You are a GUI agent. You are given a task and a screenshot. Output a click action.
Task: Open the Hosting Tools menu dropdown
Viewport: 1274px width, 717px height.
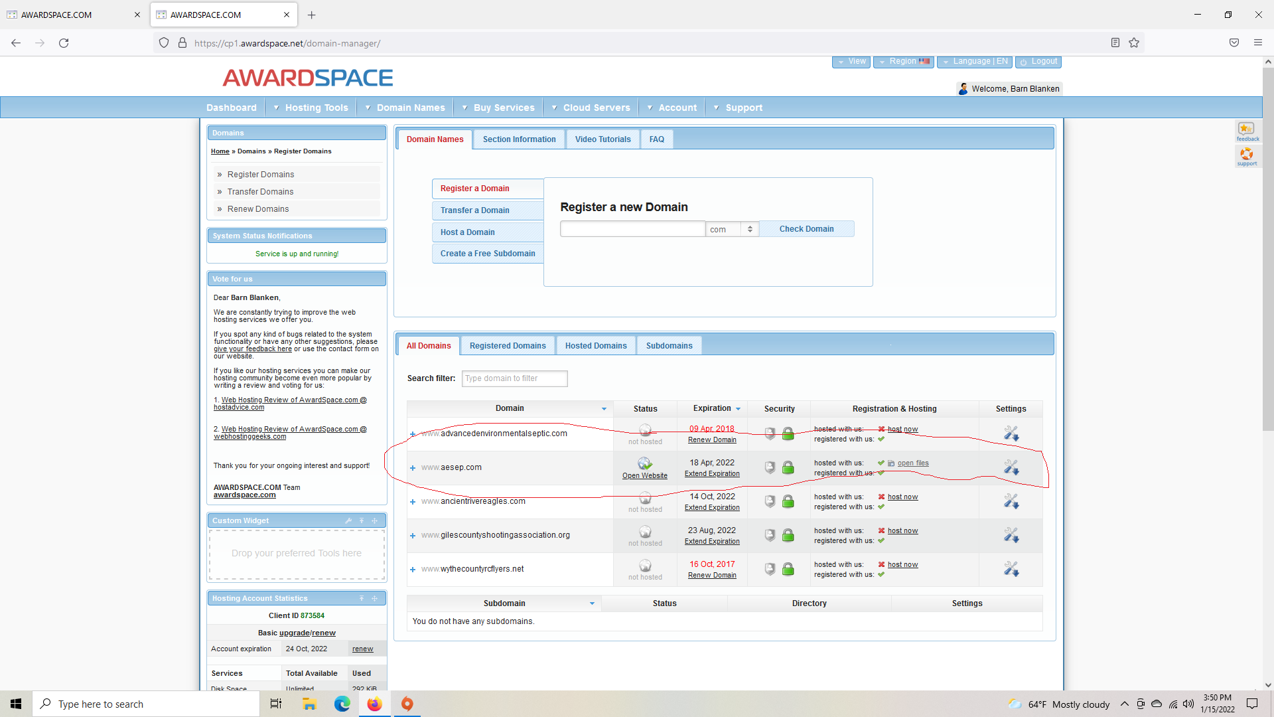tap(311, 108)
